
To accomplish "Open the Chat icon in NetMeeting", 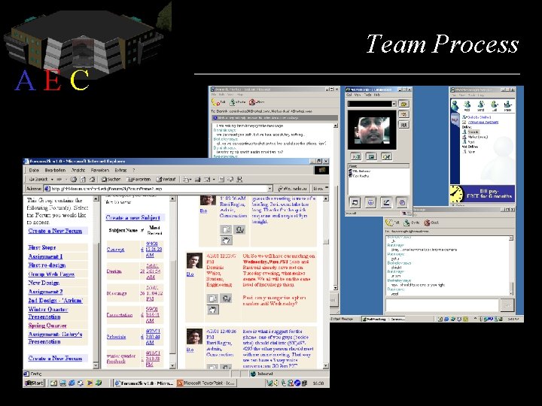I will 370,202.
